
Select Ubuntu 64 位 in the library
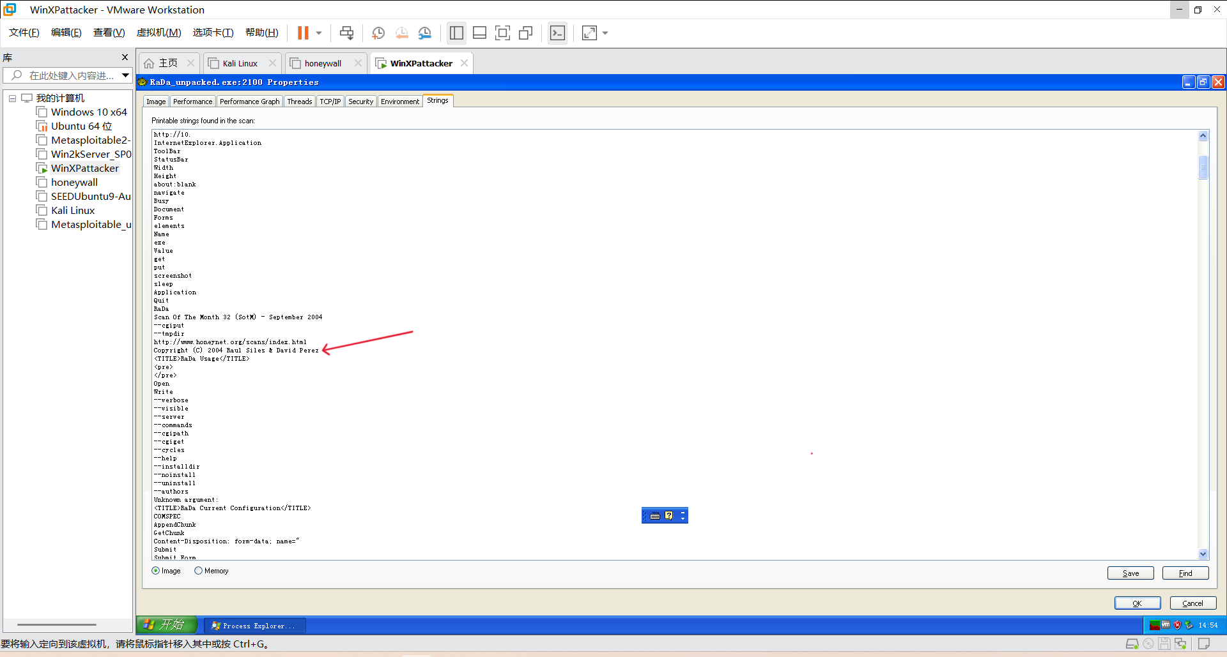[x=81, y=126]
